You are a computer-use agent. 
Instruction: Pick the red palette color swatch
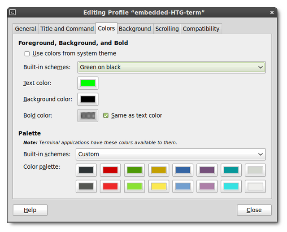(110, 170)
